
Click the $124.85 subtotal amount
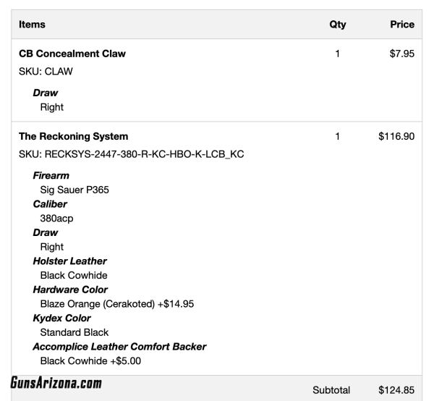click(x=396, y=390)
